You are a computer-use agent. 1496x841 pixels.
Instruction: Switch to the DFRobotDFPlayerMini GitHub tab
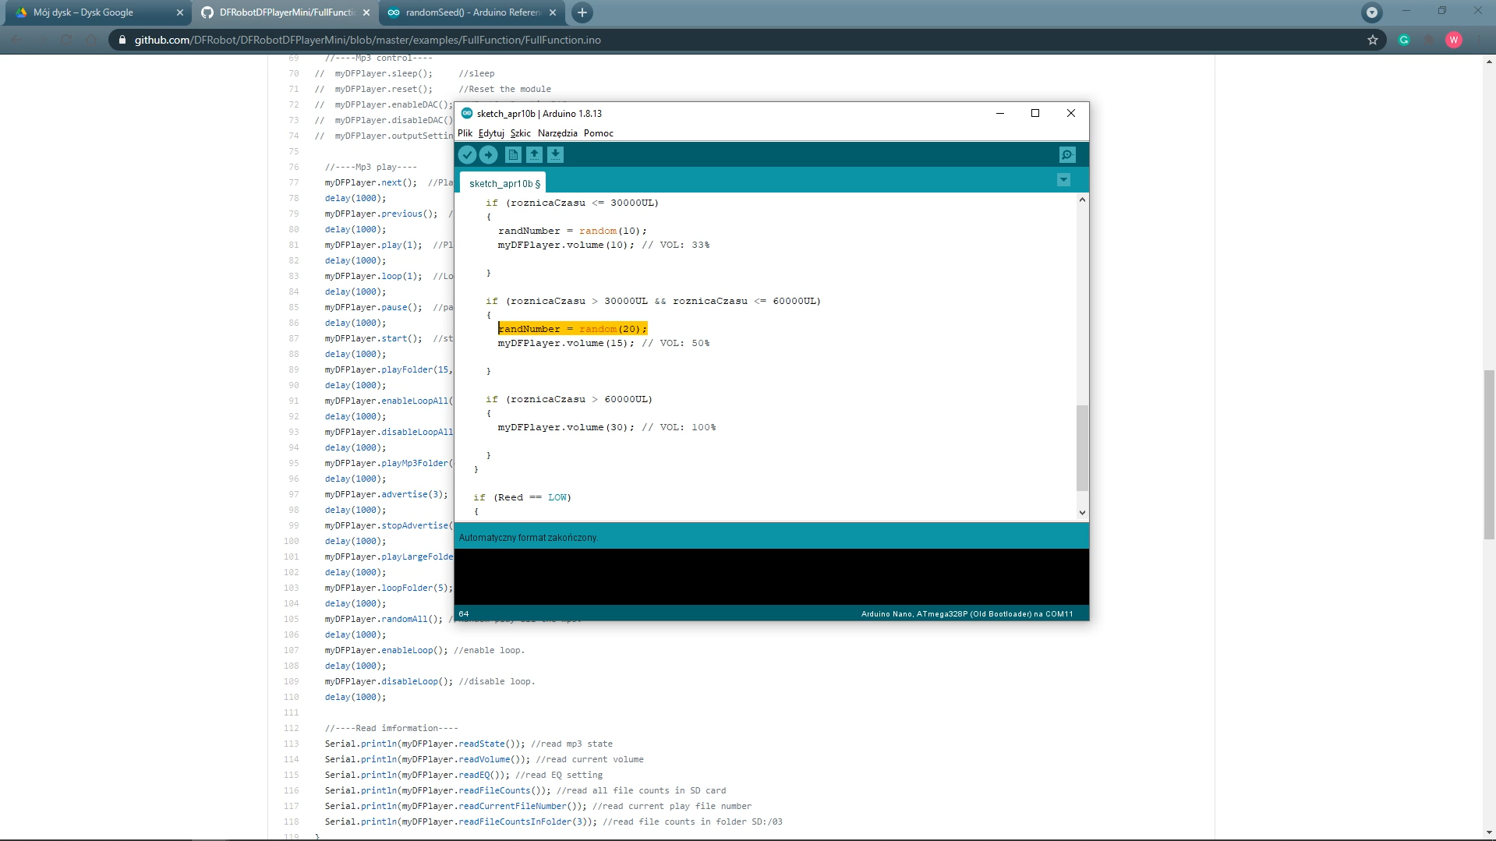[285, 12]
